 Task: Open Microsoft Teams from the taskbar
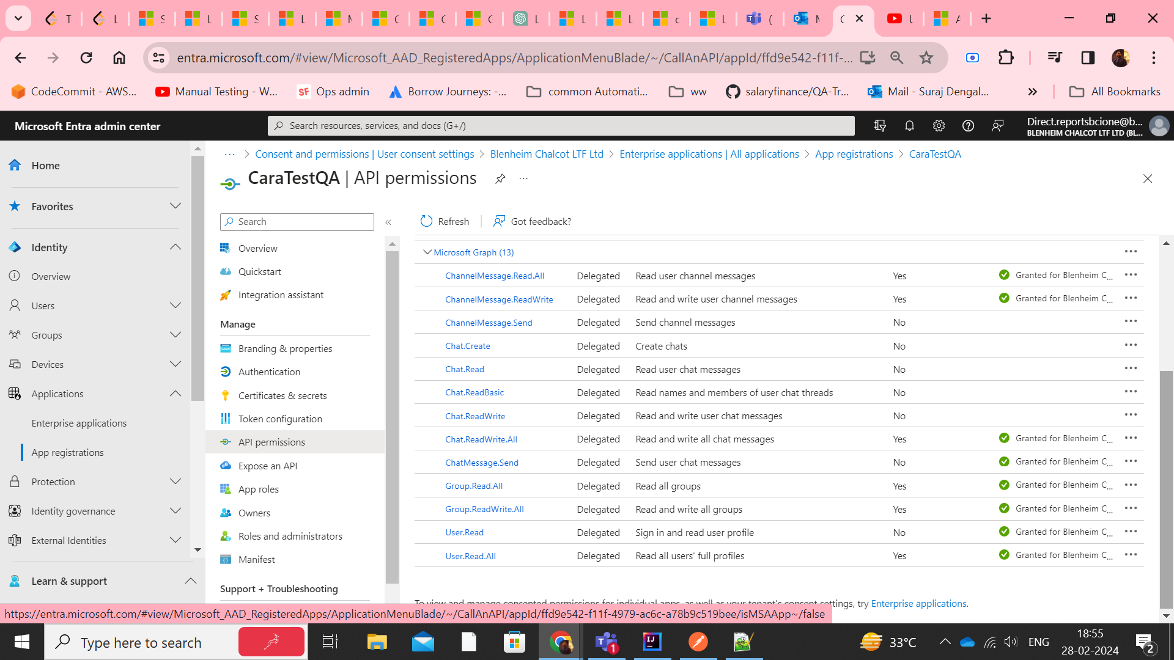[606, 642]
